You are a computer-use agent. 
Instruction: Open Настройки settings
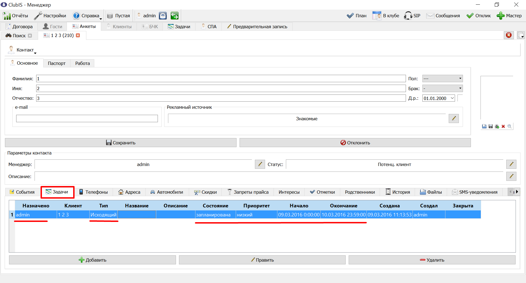pyautogui.click(x=50, y=16)
